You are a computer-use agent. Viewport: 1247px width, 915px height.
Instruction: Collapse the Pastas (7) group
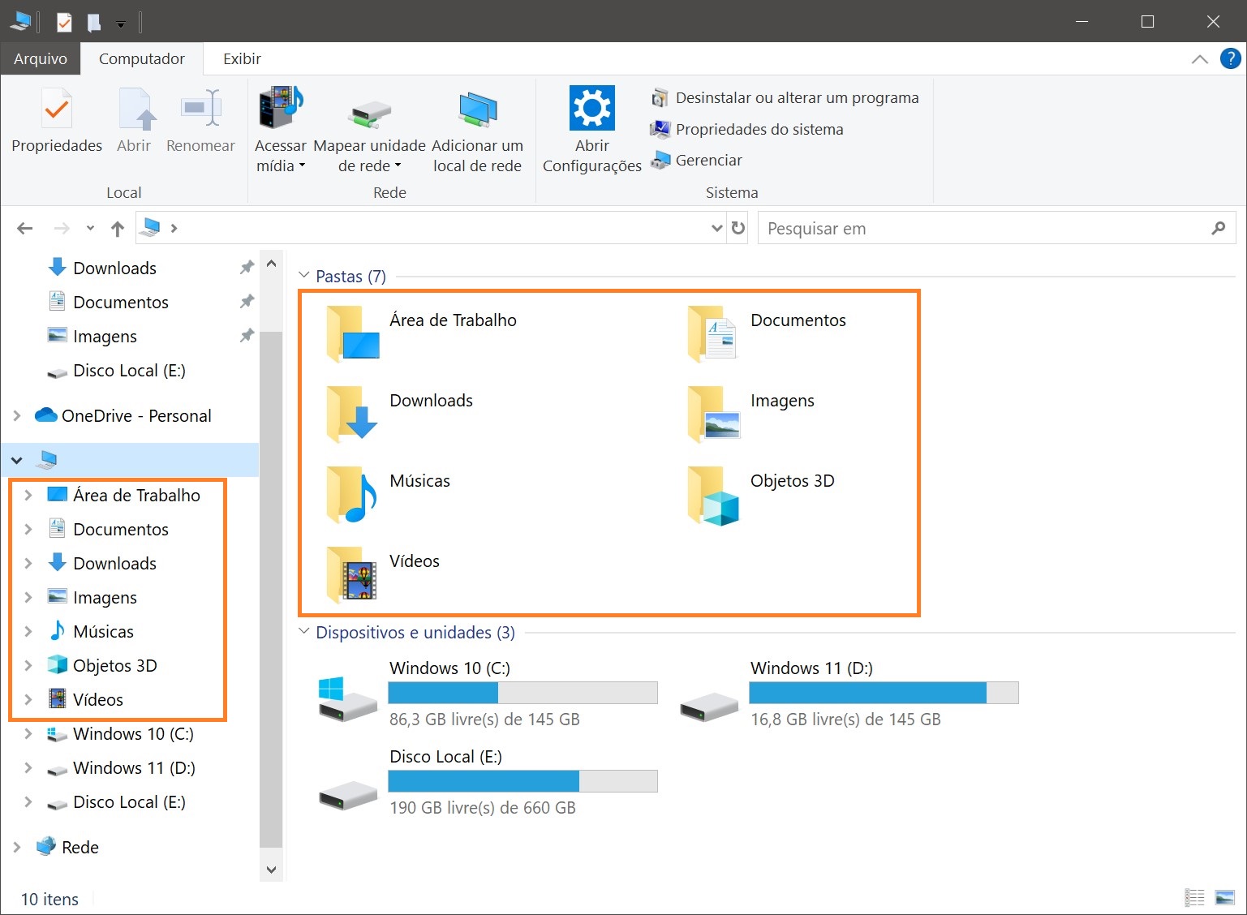point(304,276)
